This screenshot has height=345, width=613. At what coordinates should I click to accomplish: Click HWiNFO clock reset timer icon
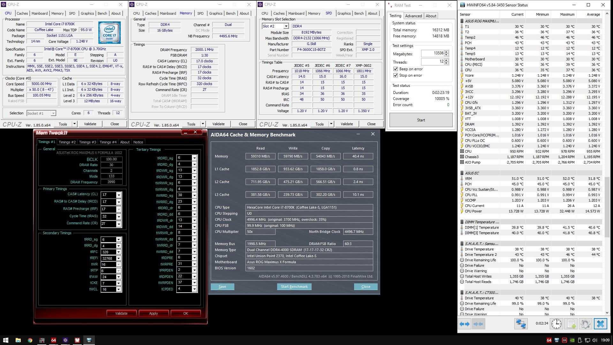click(x=556, y=324)
